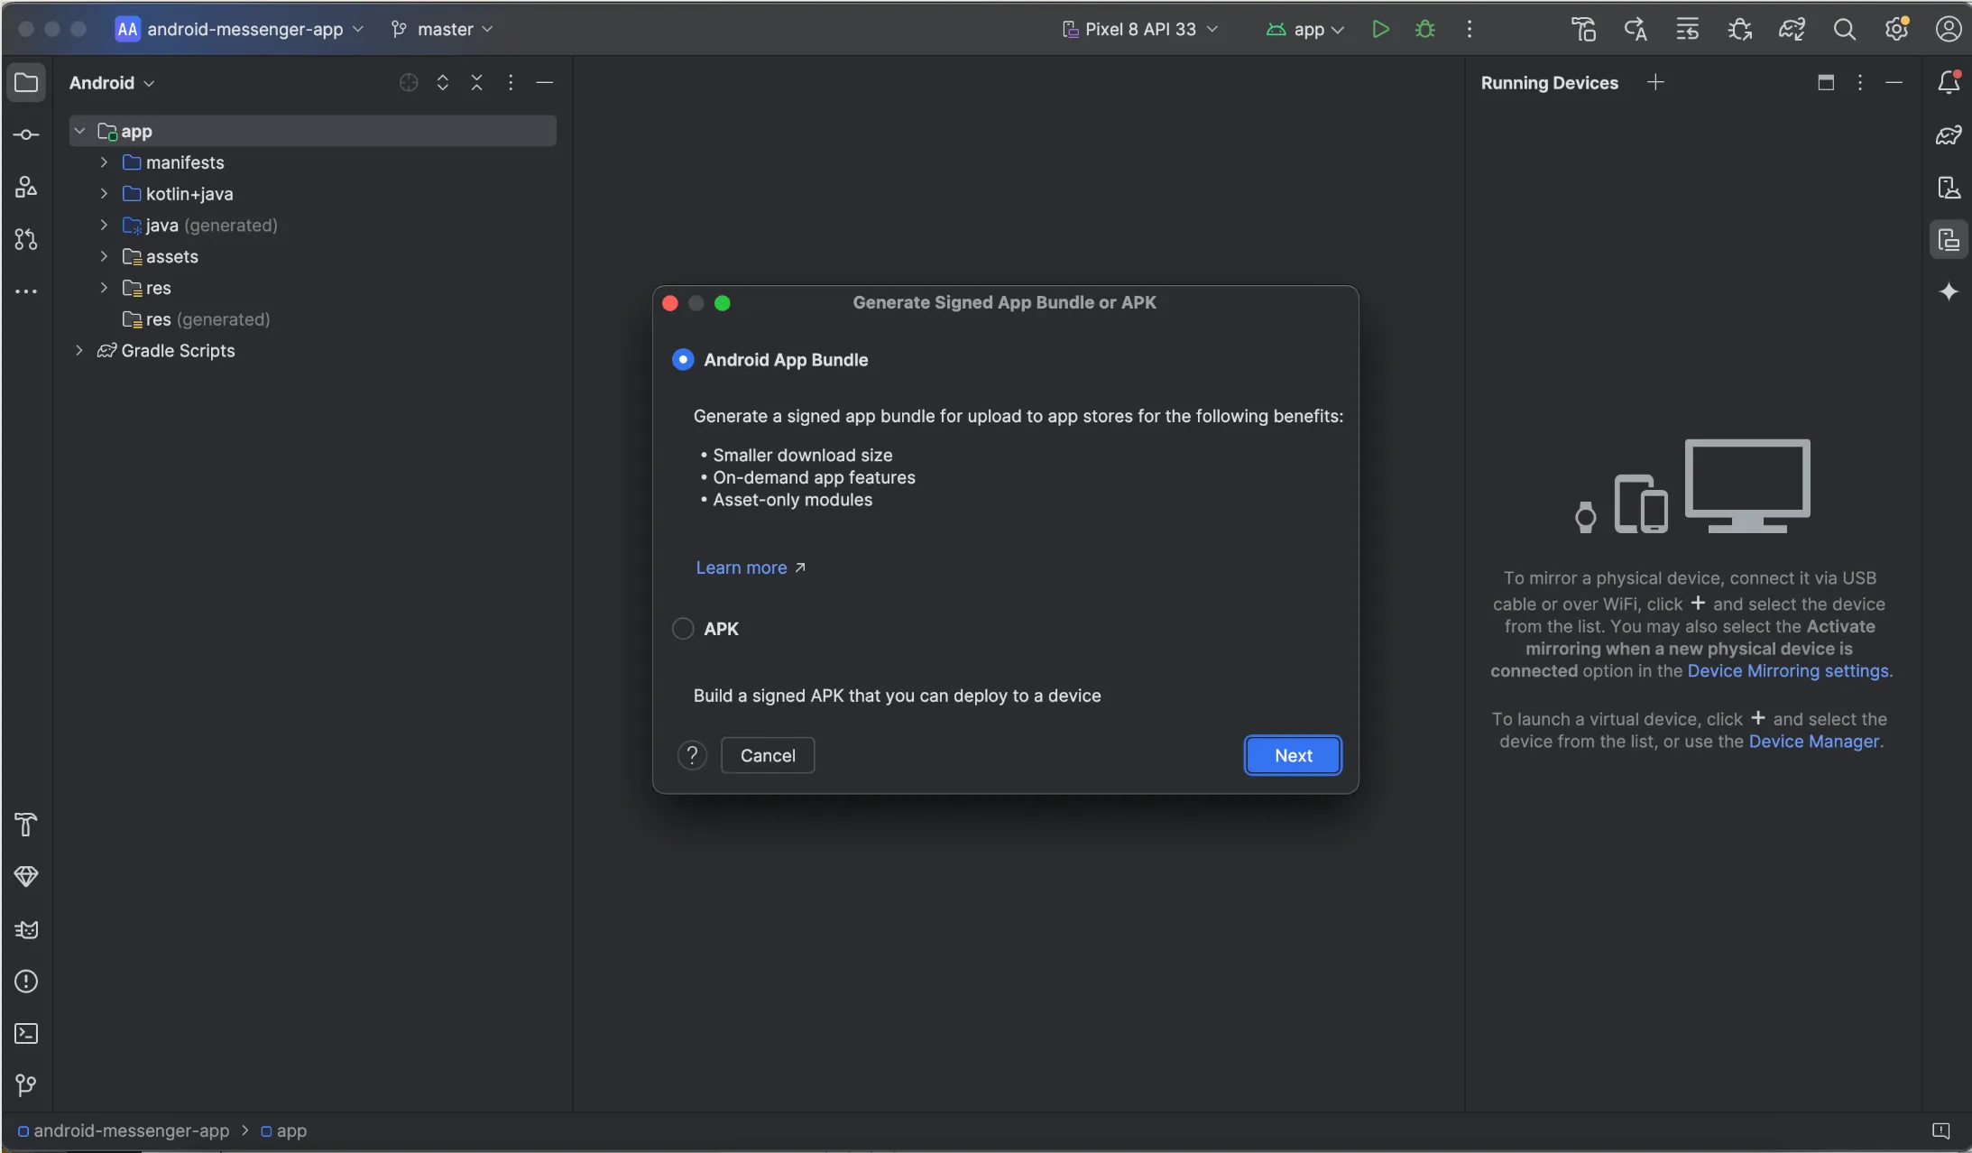Show more tool windows ellipsis
Screen dimensions: 1972x1153
tap(26, 291)
